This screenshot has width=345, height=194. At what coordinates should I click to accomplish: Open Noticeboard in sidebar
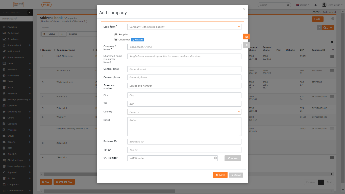pyautogui.click(x=14, y=51)
